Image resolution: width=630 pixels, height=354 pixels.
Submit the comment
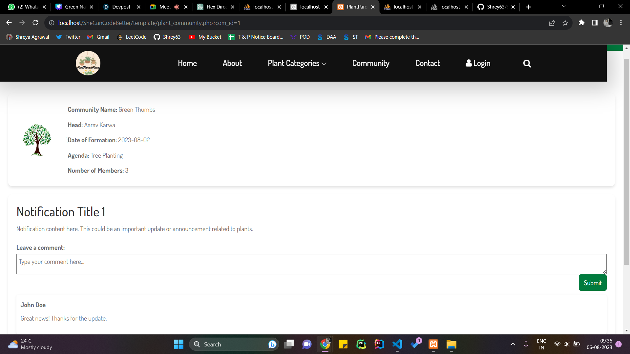pos(592,283)
